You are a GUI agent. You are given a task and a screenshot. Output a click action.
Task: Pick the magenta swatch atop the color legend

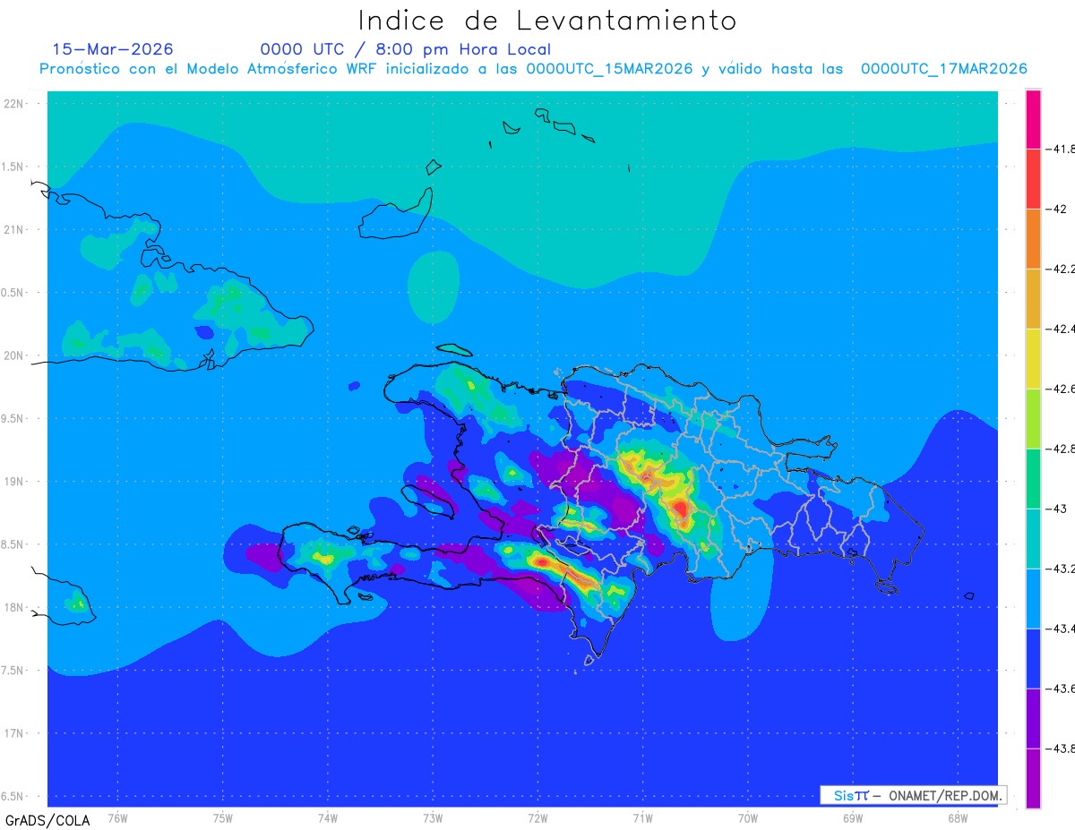[x=1033, y=119]
